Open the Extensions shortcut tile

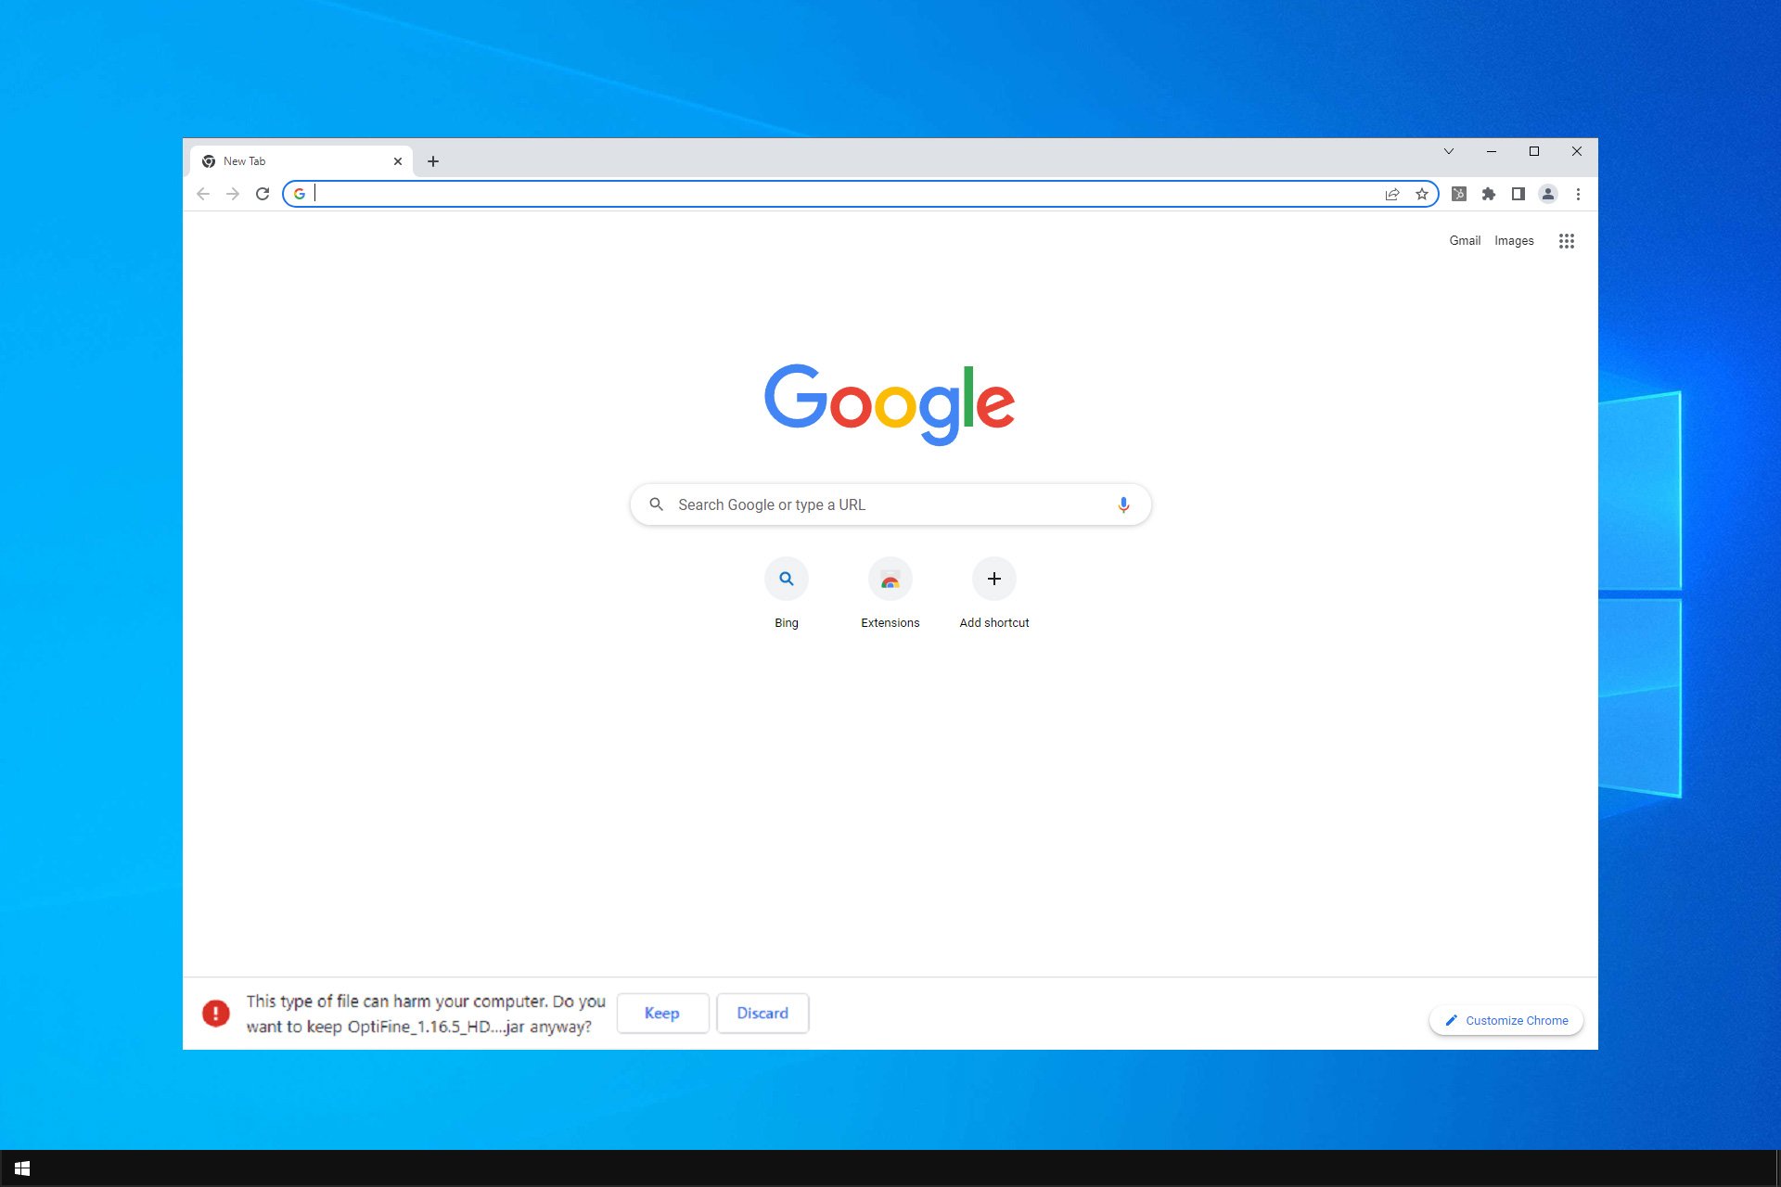click(x=890, y=579)
